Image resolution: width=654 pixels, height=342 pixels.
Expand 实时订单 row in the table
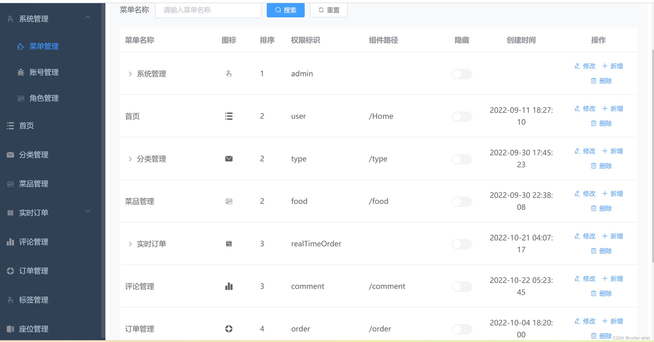[x=130, y=244]
